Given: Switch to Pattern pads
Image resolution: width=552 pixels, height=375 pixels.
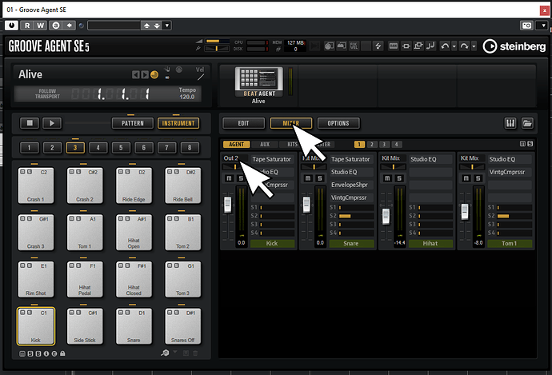Looking at the screenshot, I should point(133,123).
